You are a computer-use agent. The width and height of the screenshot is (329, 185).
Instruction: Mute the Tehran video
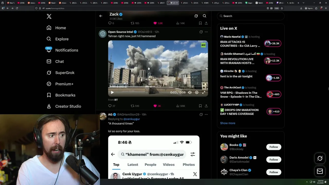[x=190, y=92]
